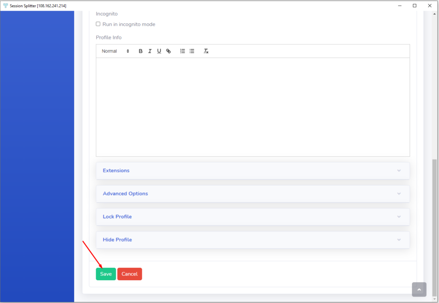Screen dimensions: 439x303
Task: Maximize the Session Splitter window
Action: click(x=415, y=6)
